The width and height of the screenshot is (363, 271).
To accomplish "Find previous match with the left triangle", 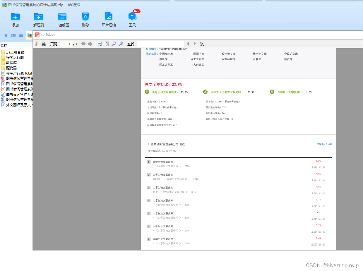I will [188, 44].
